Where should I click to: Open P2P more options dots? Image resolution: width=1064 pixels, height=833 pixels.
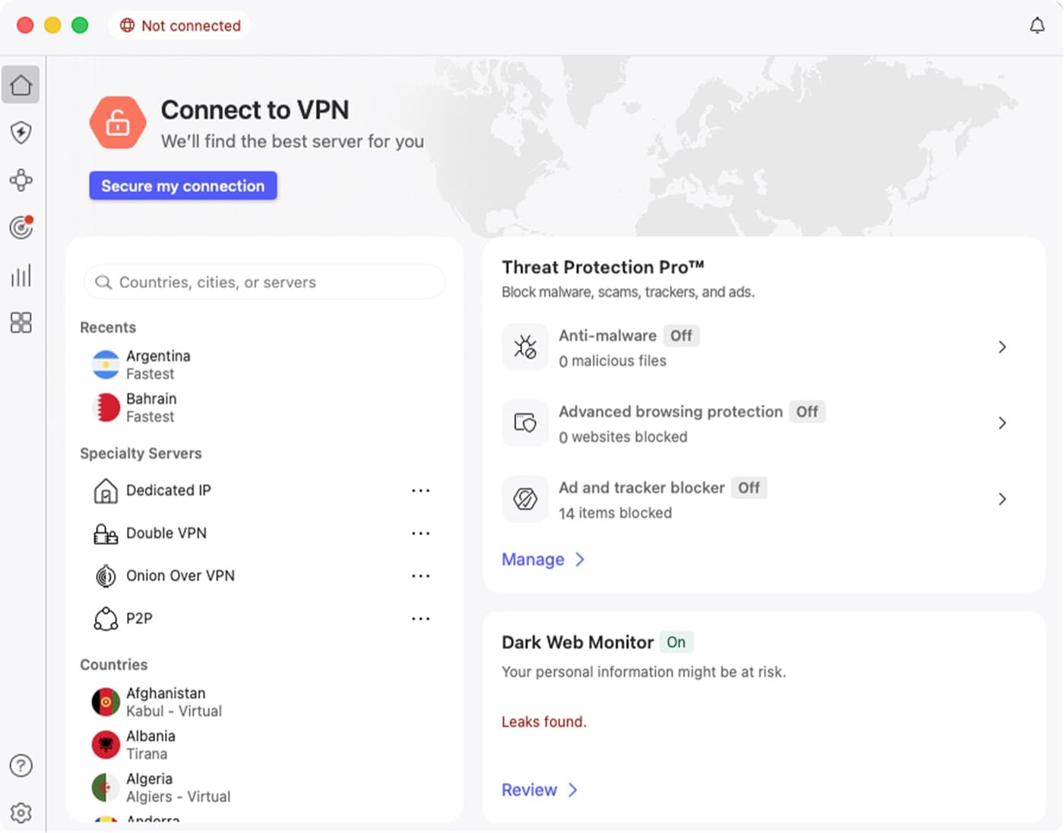[x=420, y=619]
